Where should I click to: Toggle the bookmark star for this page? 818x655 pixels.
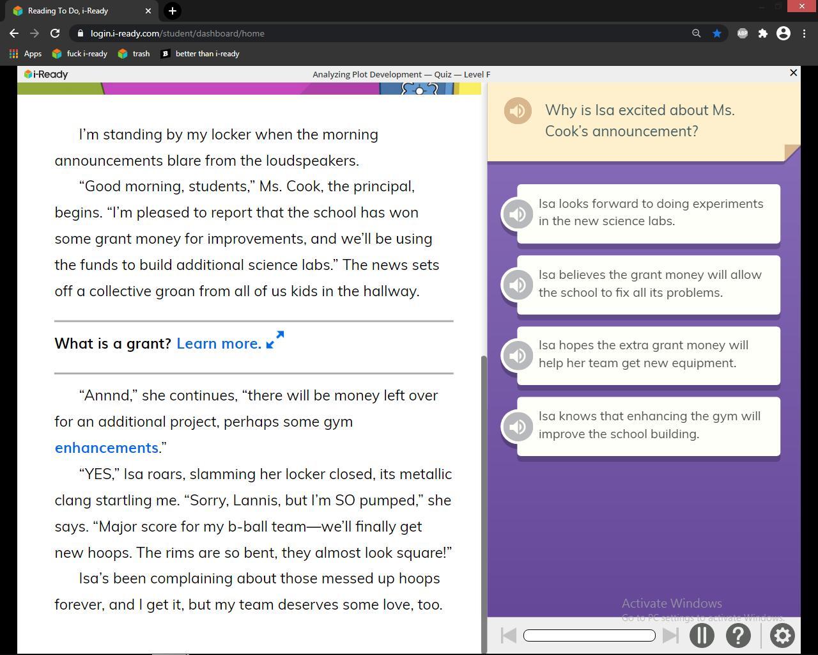click(x=717, y=33)
